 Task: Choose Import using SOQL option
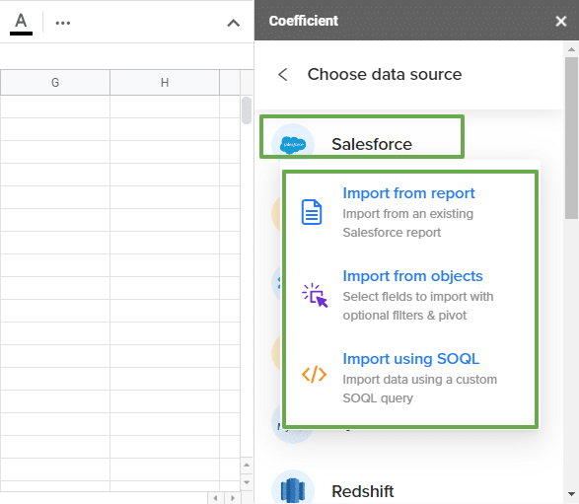411,359
